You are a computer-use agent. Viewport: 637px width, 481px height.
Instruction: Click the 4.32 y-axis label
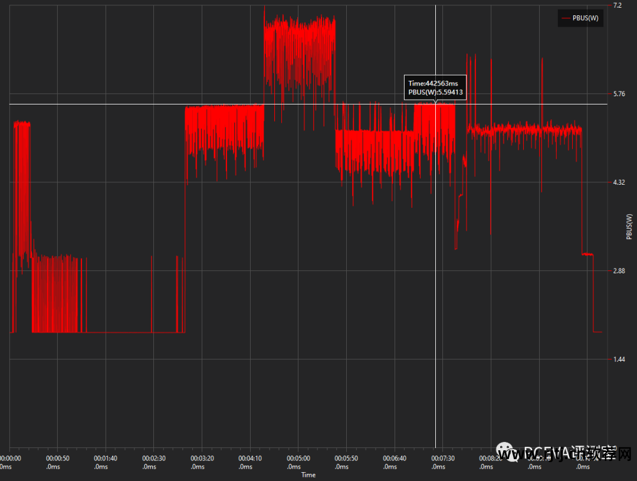[x=619, y=182]
